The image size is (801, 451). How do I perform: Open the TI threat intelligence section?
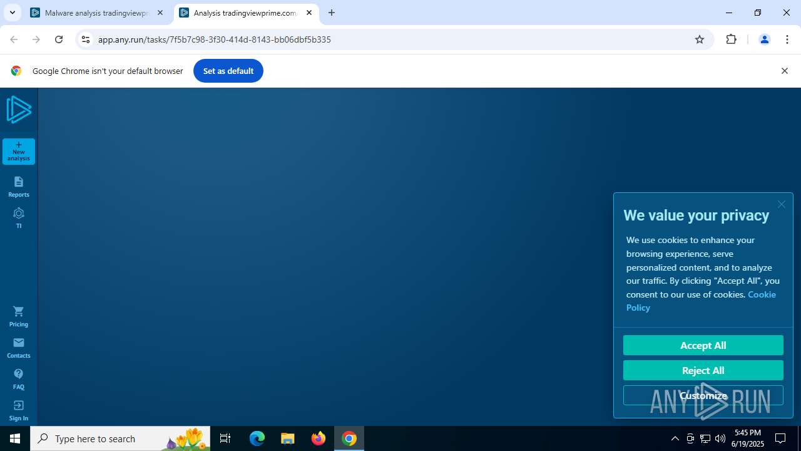click(x=19, y=218)
